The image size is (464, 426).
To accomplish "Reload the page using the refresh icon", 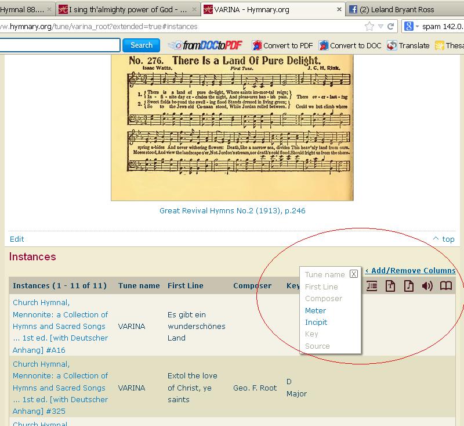I will click(391, 26).
